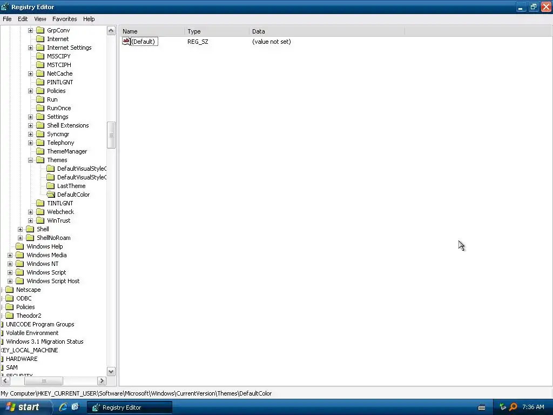Select the SAM key
553x415 pixels.
click(x=12, y=367)
